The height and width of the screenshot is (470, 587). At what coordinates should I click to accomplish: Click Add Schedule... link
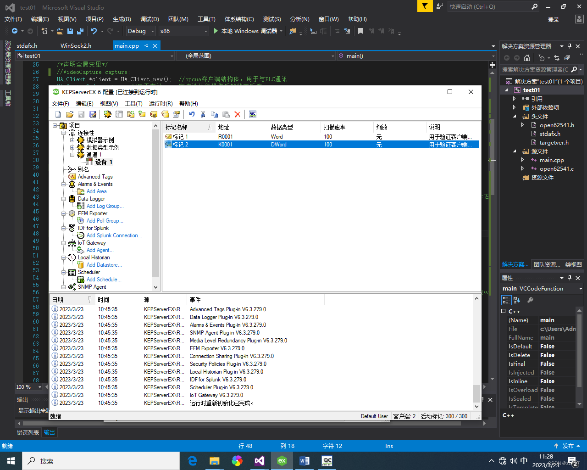click(x=104, y=280)
